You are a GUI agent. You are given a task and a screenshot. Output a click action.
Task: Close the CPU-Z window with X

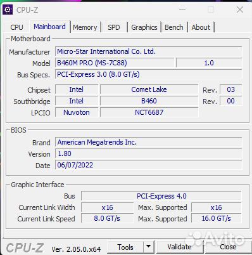pyautogui.click(x=240, y=10)
